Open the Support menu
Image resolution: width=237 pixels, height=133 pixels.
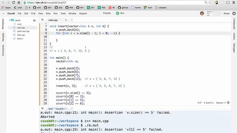83,13
